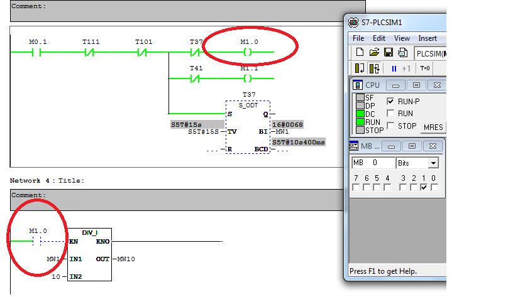Click the MB subwindow icon

354,146
